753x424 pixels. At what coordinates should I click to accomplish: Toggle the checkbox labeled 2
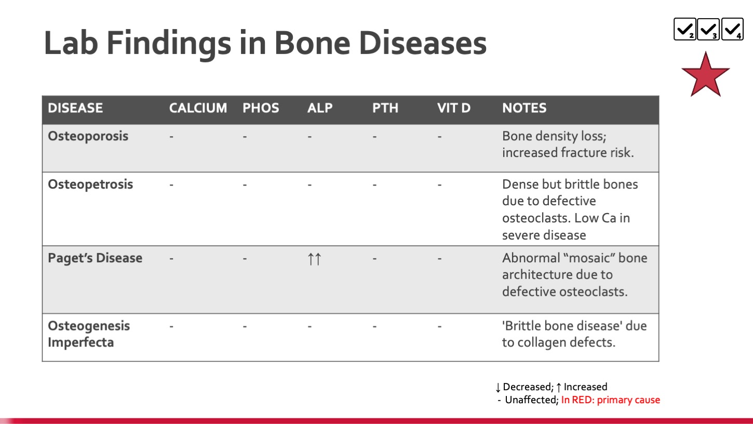pyautogui.click(x=685, y=30)
